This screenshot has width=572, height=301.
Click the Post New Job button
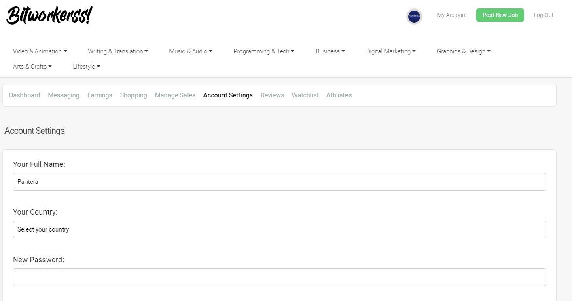tap(500, 15)
